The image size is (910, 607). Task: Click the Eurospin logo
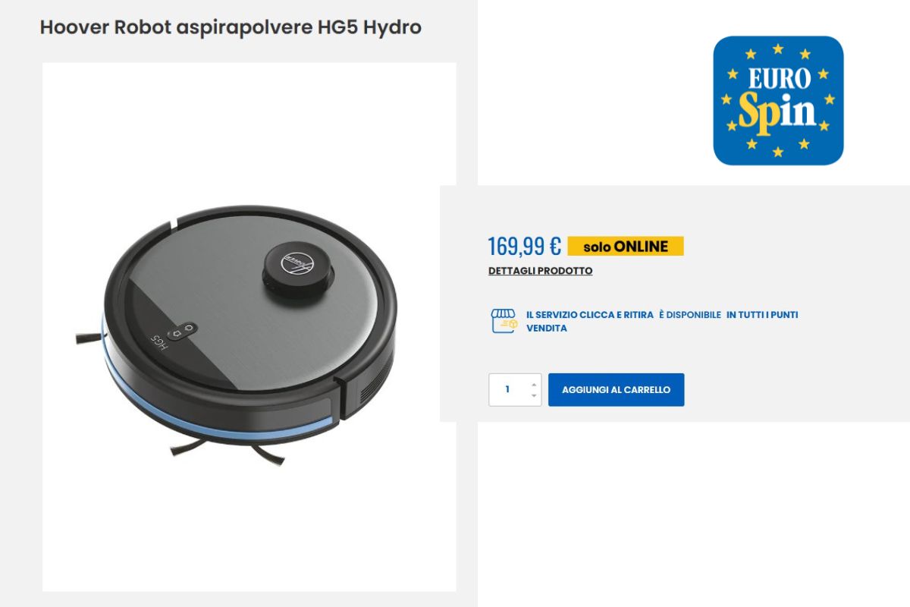click(778, 100)
